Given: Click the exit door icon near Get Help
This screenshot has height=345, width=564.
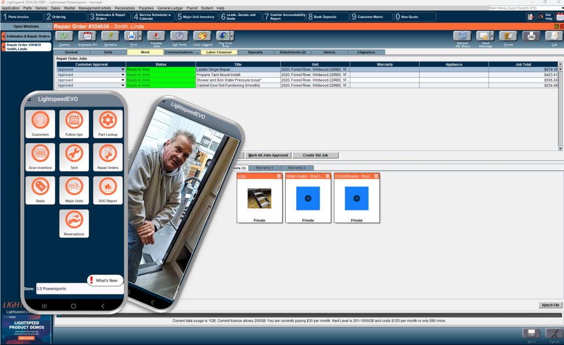Looking at the screenshot, I should (530, 17).
